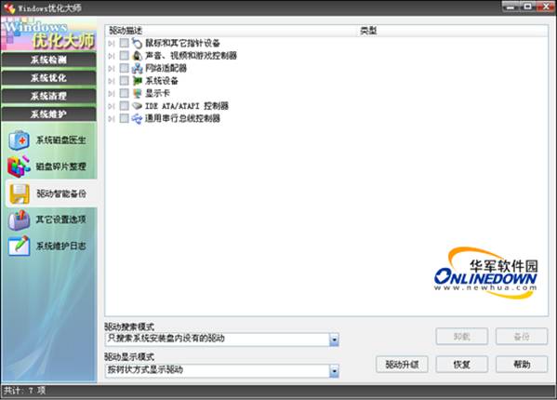The width and height of the screenshot is (557, 400).
Task: Click USB icon beside 通用串行总线控制器
Action: tap(137, 118)
